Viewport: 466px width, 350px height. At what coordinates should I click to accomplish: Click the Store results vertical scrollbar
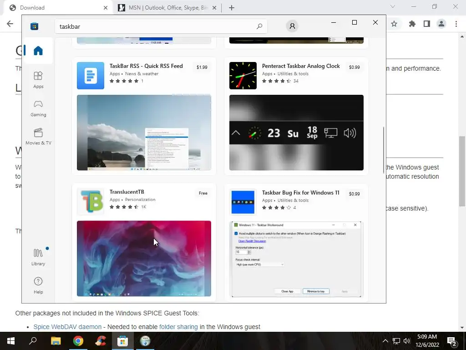(x=383, y=150)
